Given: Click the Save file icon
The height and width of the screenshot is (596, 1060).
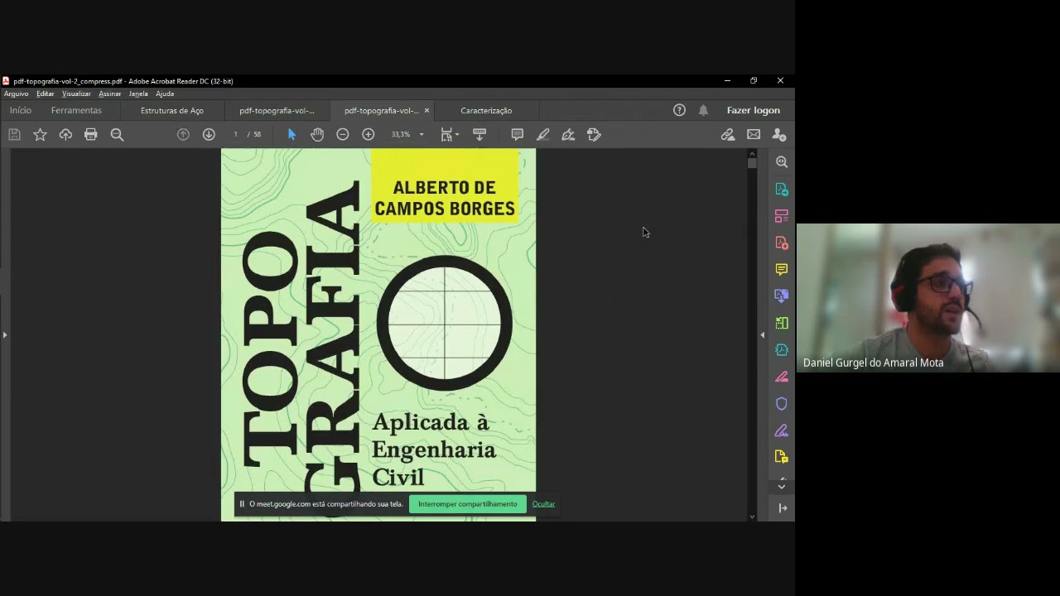Looking at the screenshot, I should click(14, 134).
